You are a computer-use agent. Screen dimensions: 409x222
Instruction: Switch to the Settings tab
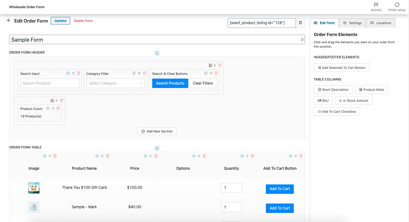352,23
